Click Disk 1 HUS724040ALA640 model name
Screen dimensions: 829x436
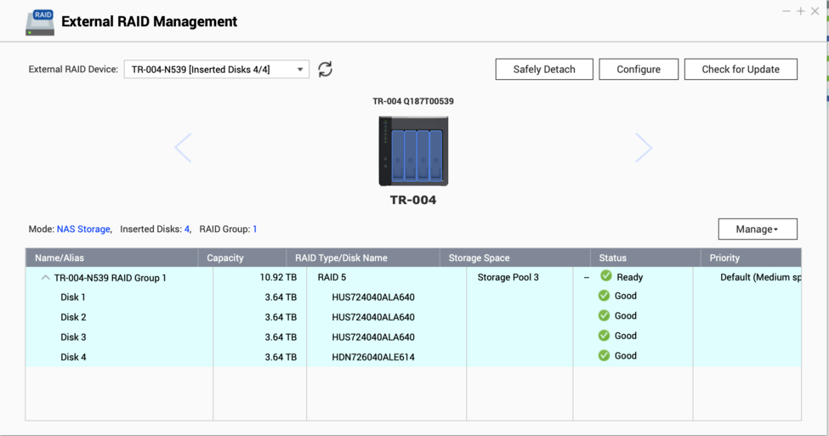pos(373,297)
